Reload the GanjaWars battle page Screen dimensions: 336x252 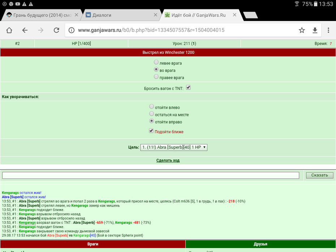[x=56, y=30]
